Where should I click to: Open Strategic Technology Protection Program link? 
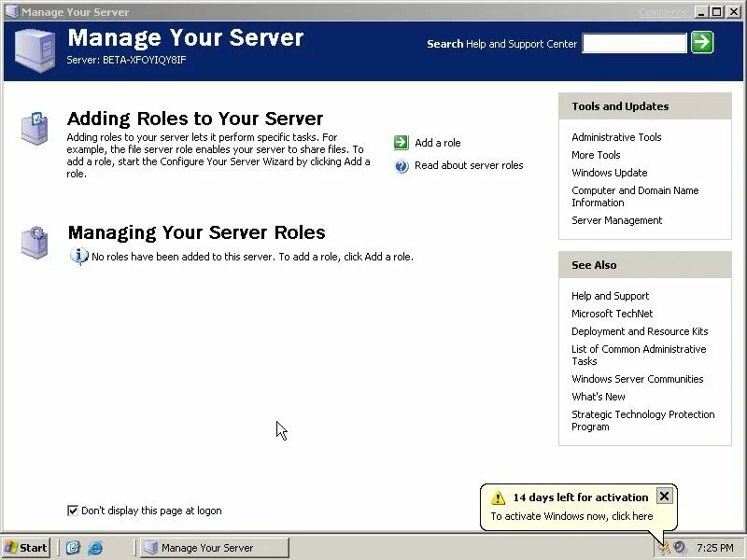click(643, 420)
